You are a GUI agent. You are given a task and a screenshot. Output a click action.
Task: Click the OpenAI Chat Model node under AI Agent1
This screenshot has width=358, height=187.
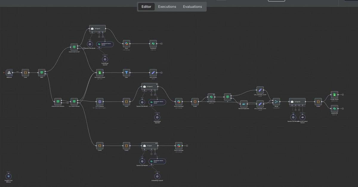point(89,43)
